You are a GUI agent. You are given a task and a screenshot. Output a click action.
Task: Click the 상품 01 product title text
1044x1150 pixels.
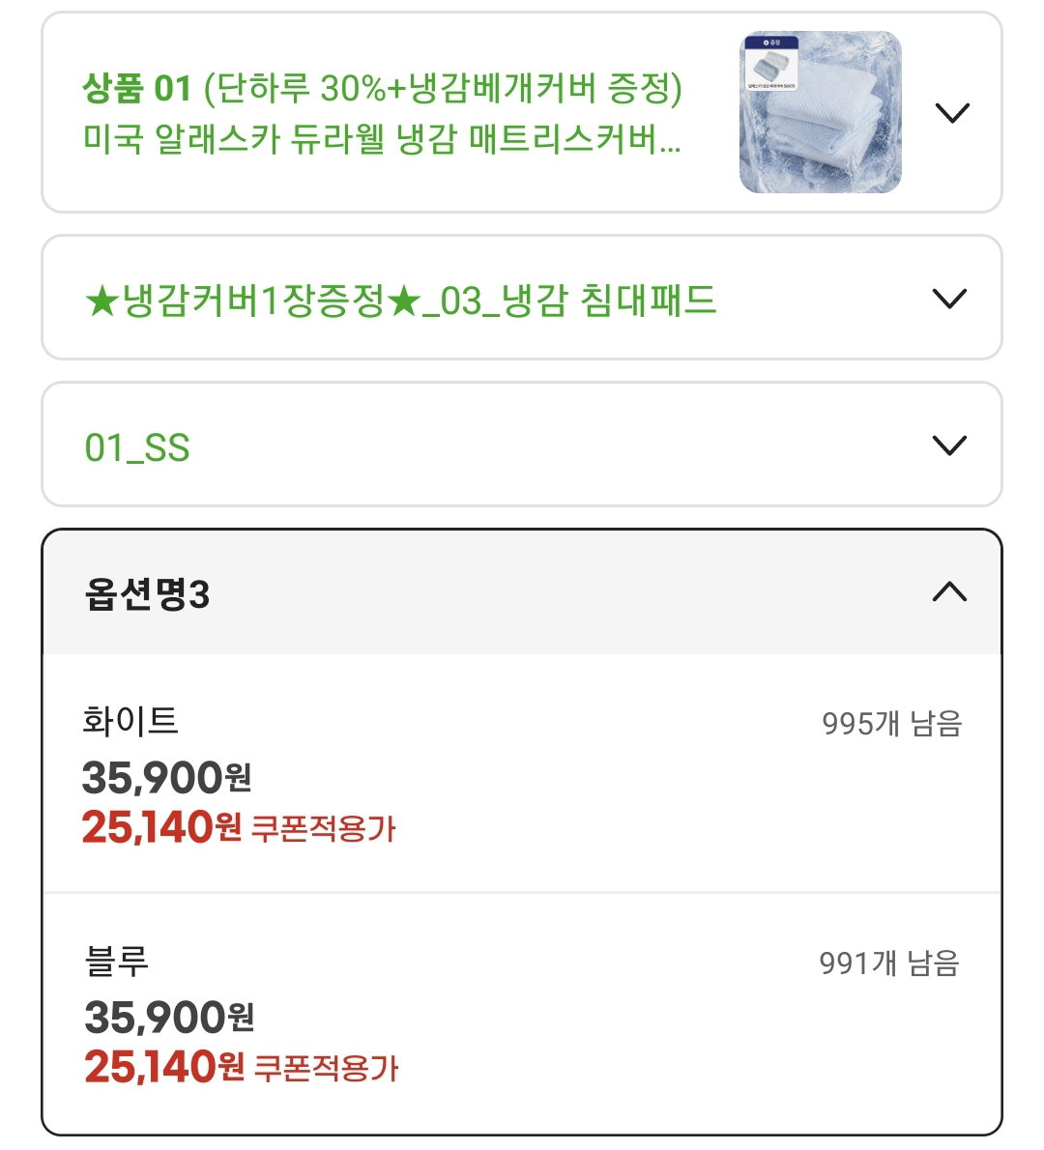click(x=382, y=113)
